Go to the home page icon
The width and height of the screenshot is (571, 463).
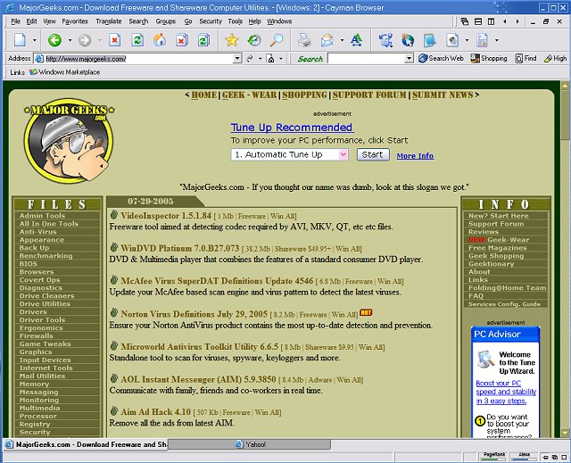coord(160,40)
